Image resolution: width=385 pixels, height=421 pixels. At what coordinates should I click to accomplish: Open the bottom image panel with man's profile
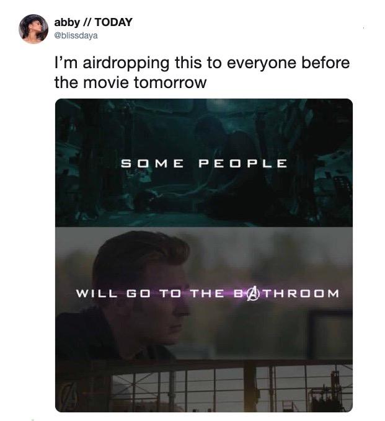coord(204,319)
